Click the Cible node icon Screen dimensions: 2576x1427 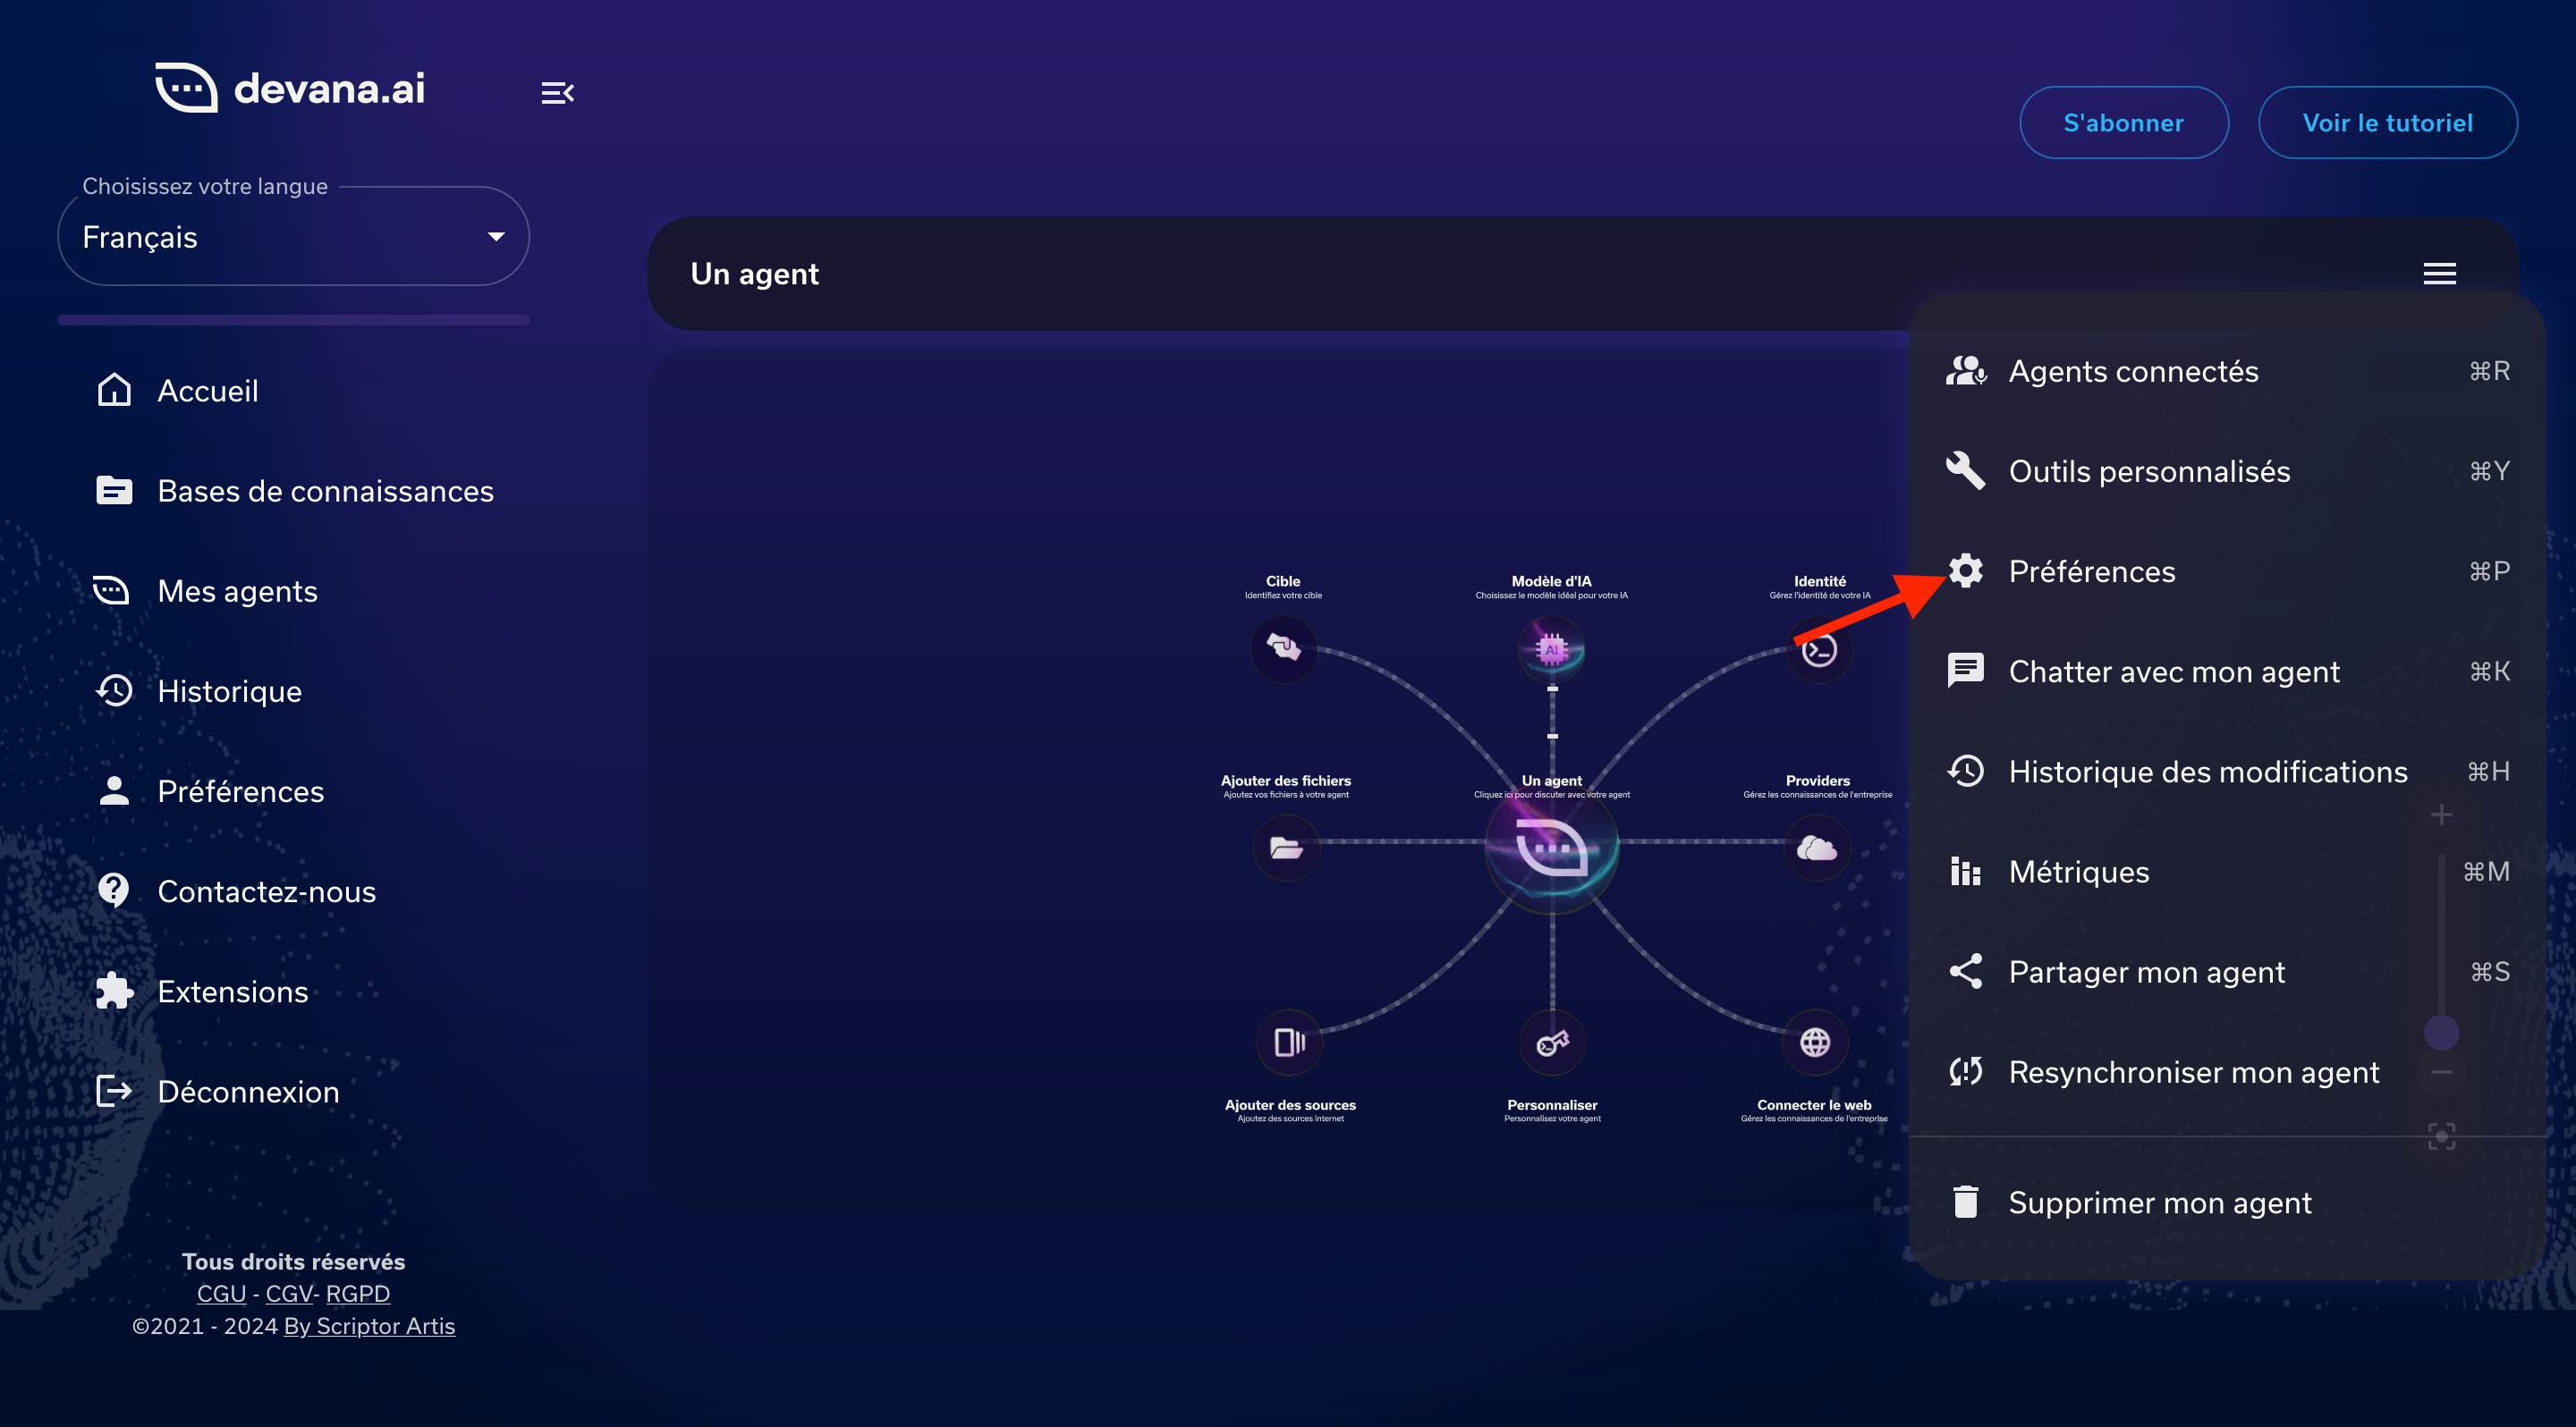(x=1284, y=648)
